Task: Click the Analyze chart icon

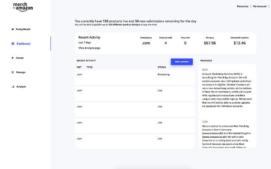Action: click(13, 87)
